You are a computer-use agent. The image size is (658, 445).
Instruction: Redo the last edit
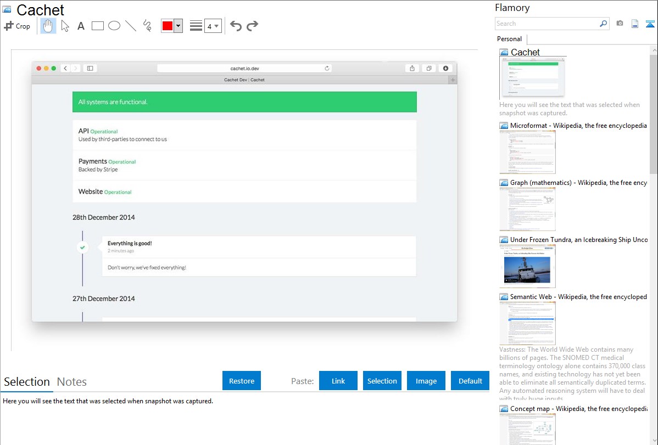point(252,26)
